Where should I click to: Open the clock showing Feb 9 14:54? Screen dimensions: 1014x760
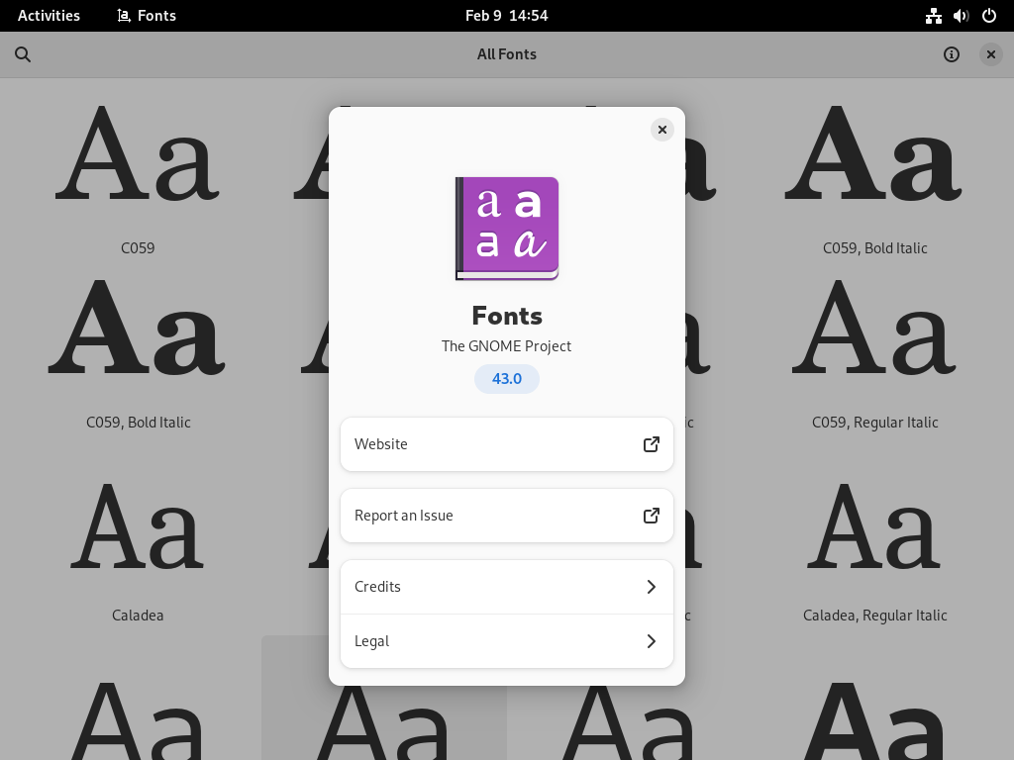507,16
